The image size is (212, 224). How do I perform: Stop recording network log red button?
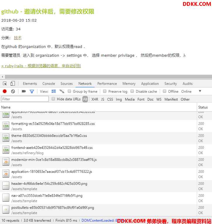click(5, 91)
